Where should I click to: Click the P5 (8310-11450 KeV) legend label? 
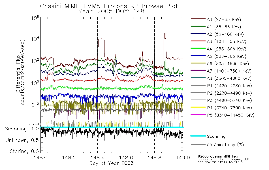point(231,115)
